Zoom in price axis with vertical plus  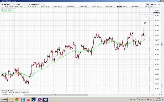(x=162, y=85)
